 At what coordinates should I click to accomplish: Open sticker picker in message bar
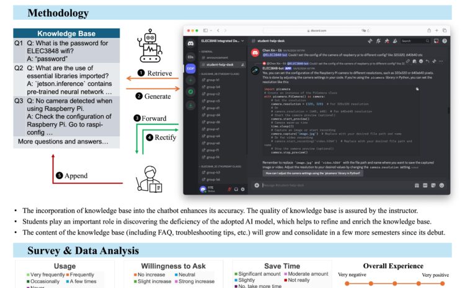point(433,185)
